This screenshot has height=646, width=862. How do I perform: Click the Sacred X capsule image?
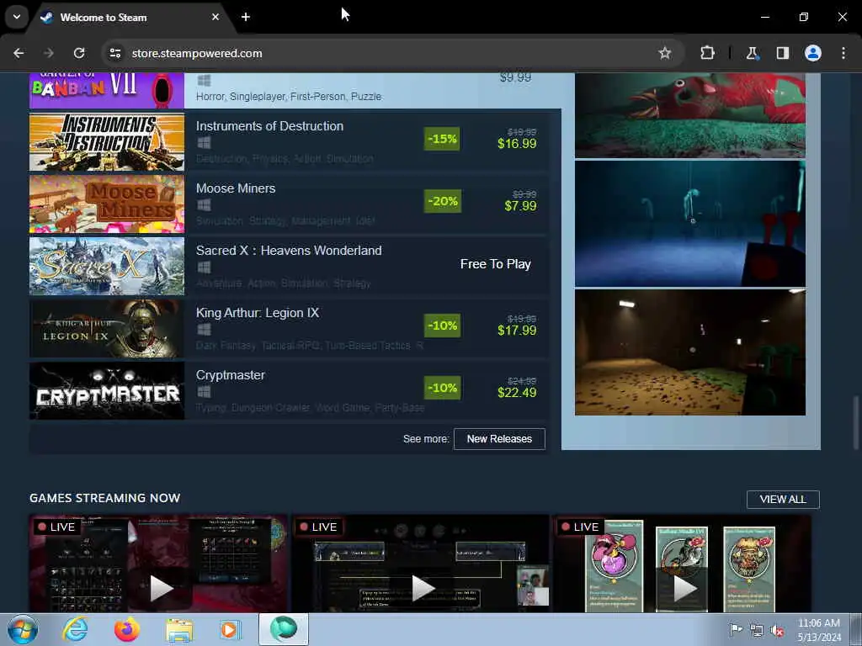pyautogui.click(x=107, y=266)
